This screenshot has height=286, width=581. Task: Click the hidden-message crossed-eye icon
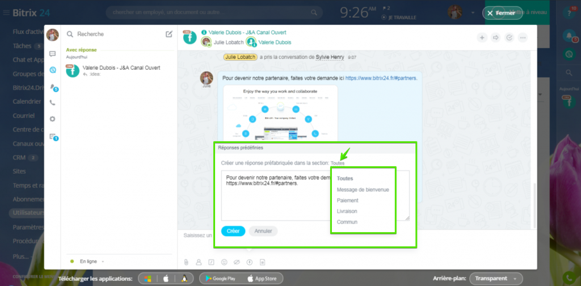[x=237, y=262]
